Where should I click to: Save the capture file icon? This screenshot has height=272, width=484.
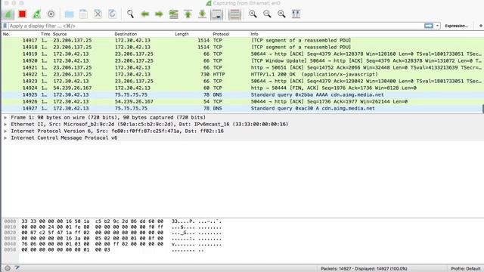click(x=83, y=14)
